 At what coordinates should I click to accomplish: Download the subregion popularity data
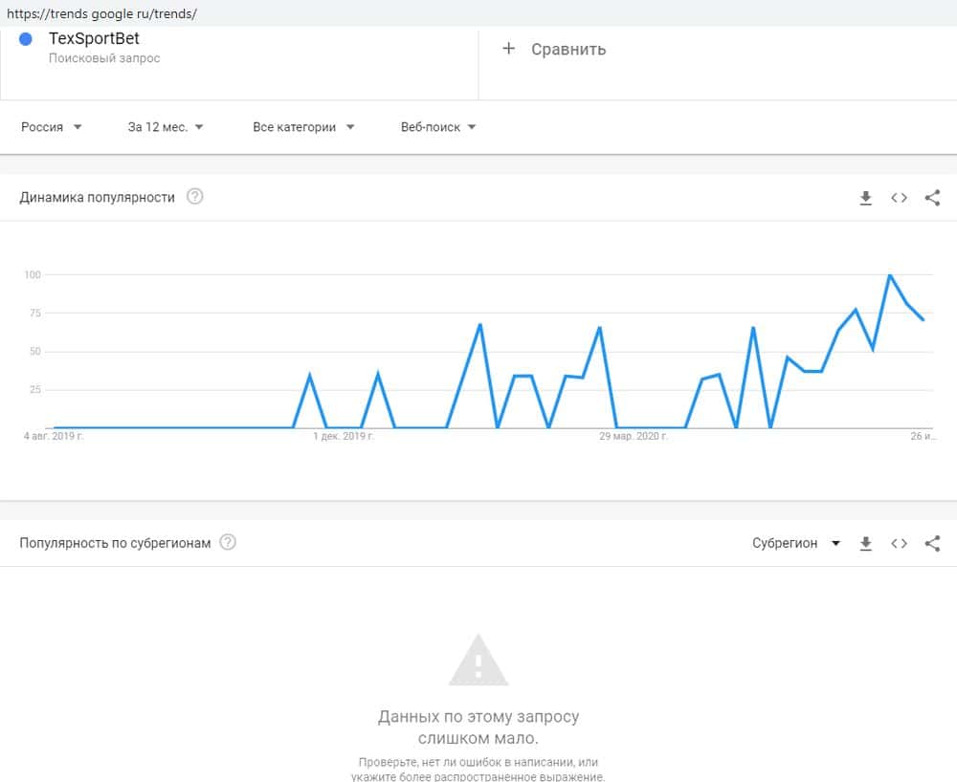(x=866, y=543)
